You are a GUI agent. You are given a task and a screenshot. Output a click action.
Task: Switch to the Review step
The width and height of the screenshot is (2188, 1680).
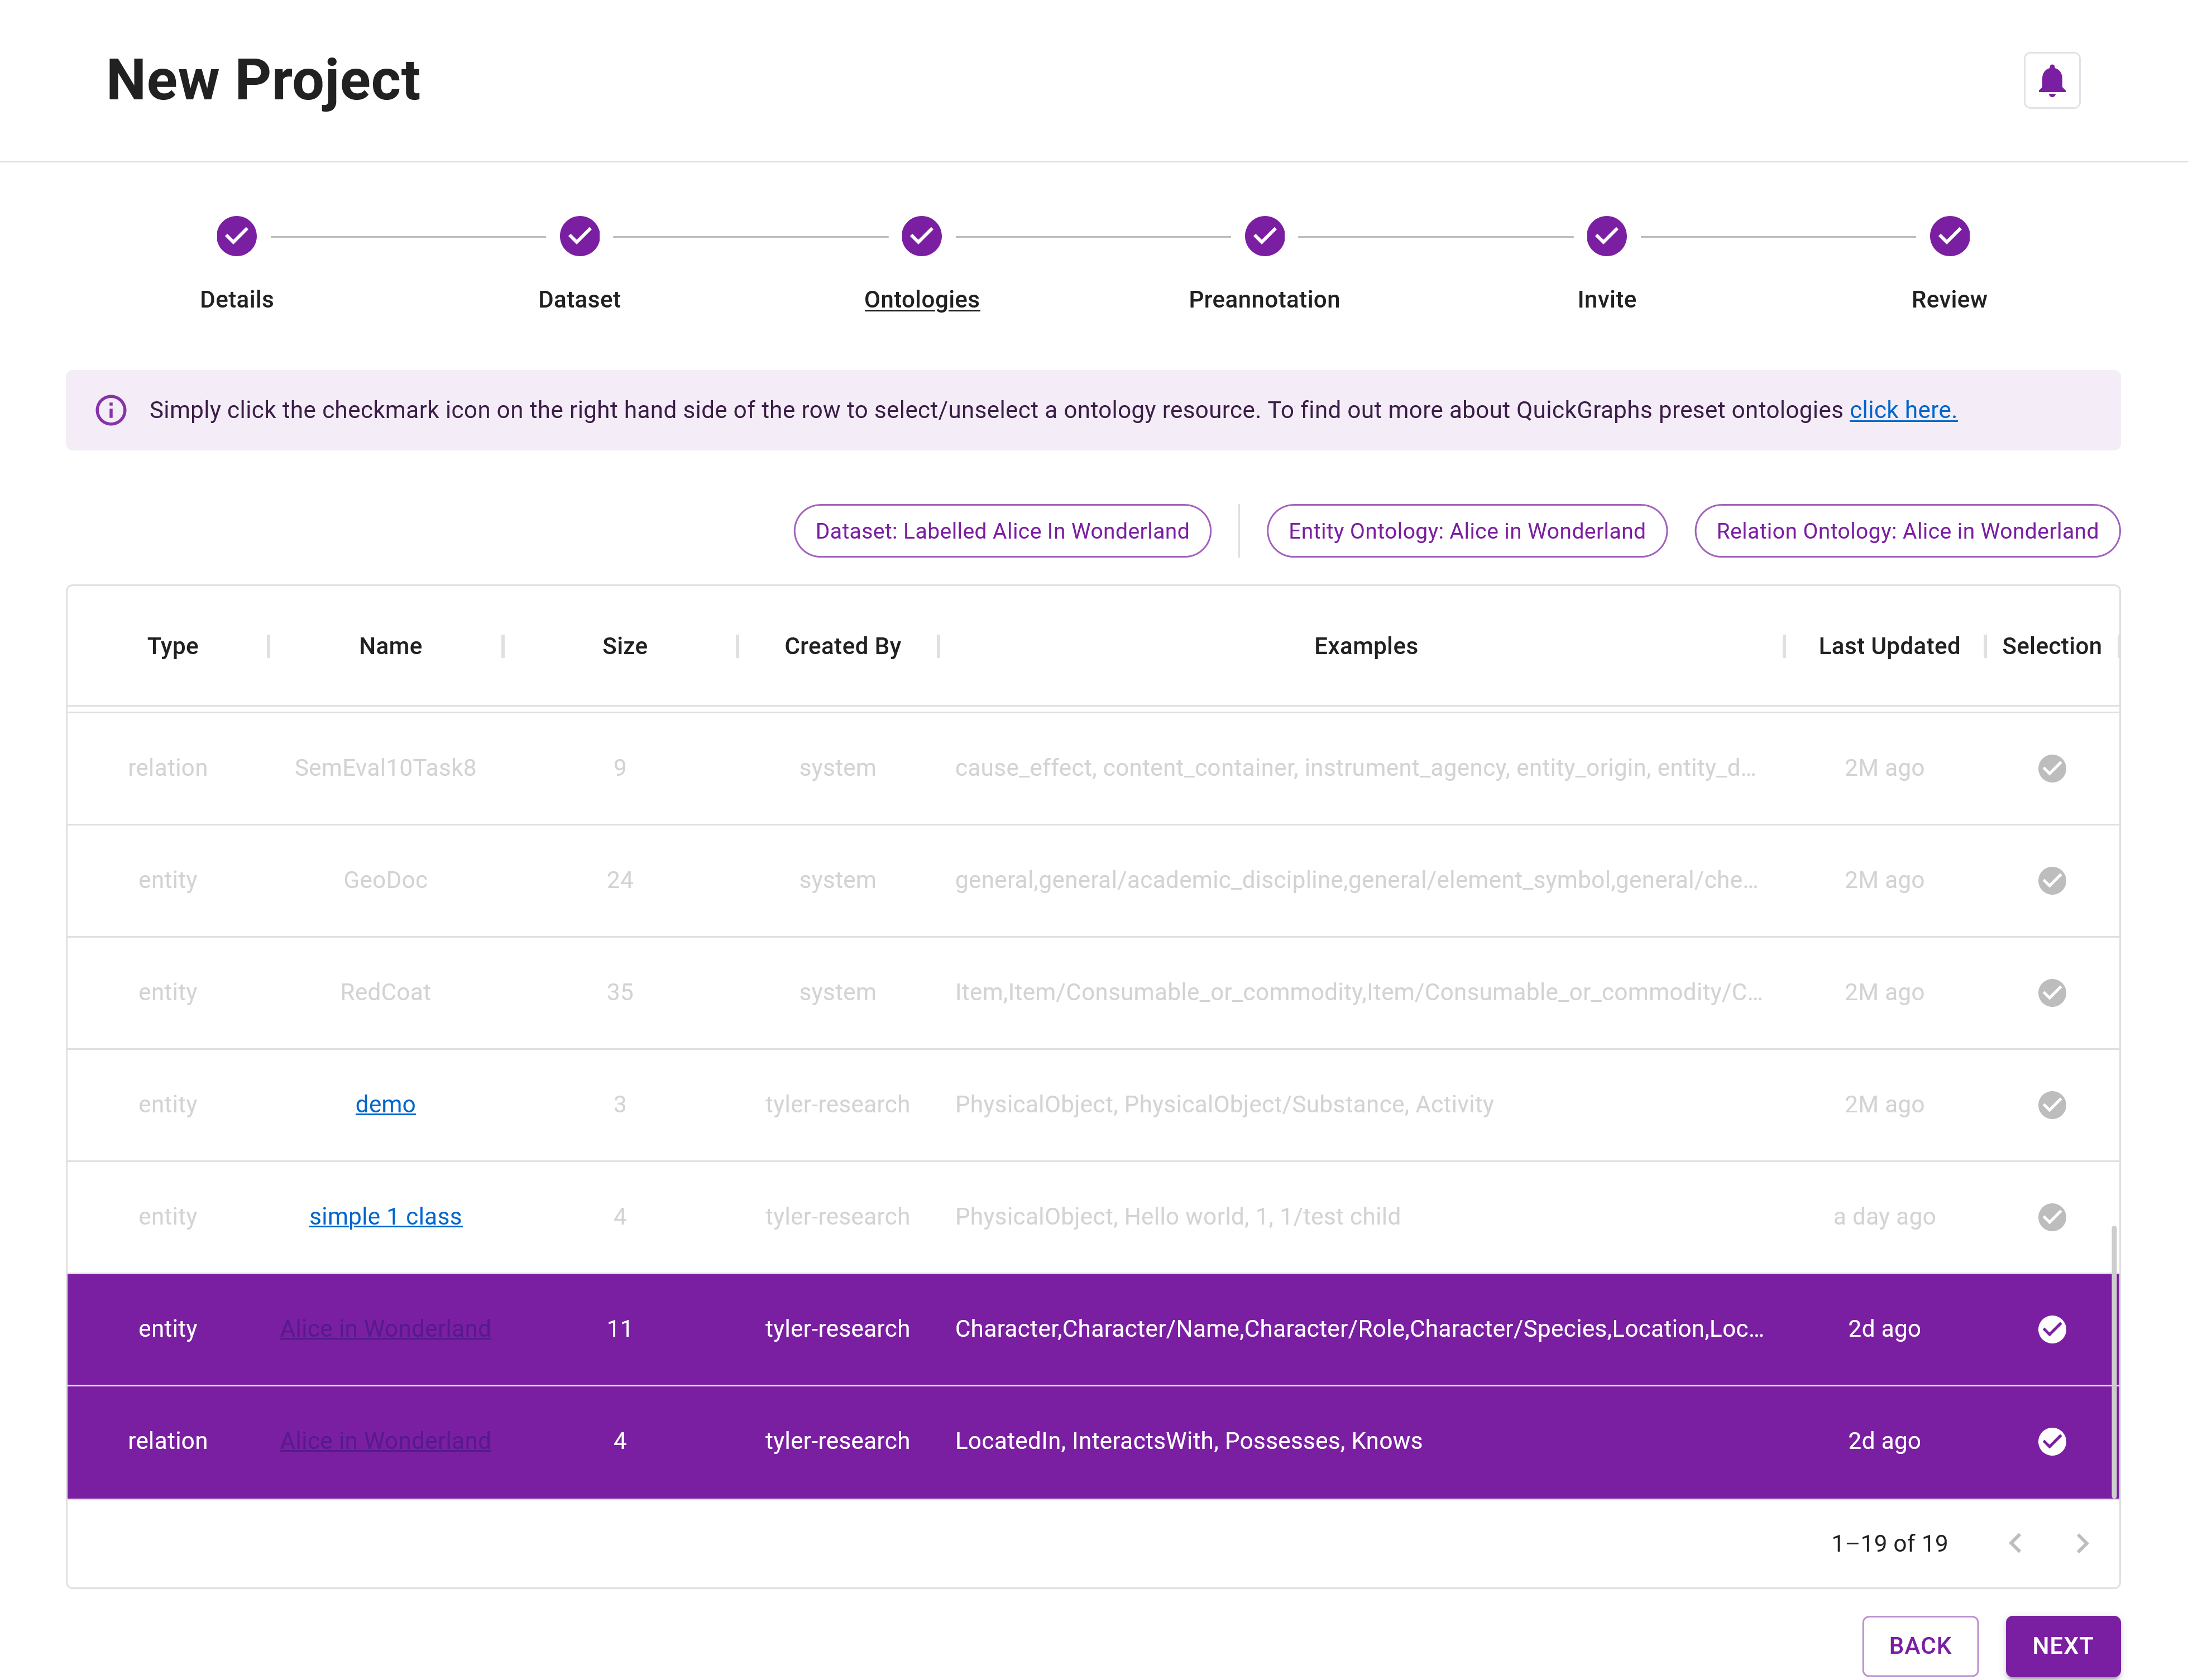(x=1948, y=299)
